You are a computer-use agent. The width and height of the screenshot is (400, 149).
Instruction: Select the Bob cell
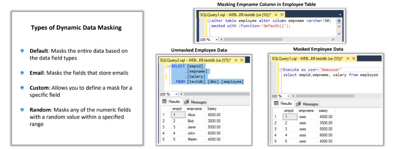(x=195, y=121)
